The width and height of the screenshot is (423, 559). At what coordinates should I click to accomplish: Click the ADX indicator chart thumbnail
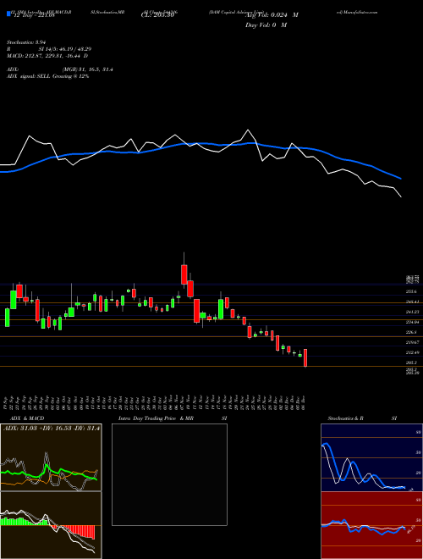click(x=51, y=457)
